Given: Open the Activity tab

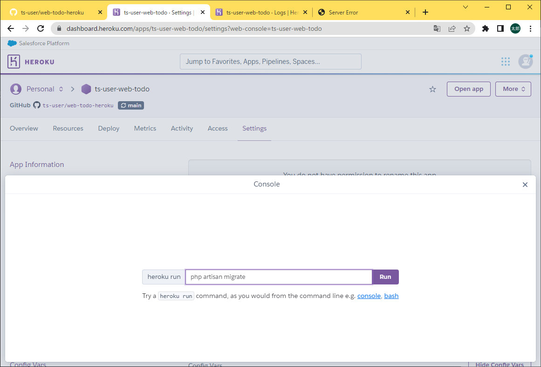Looking at the screenshot, I should 182,128.
